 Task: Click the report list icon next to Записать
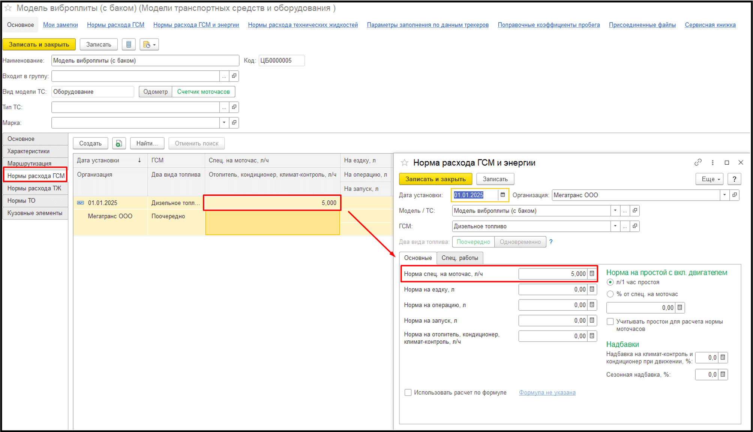click(x=129, y=45)
